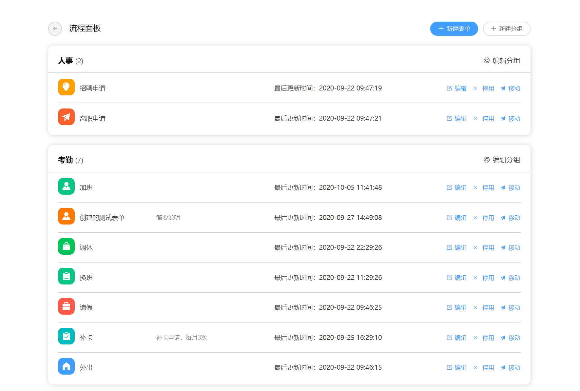Click the orange person icon of 创建的测试表单
This screenshot has width=580, height=391.
pyautogui.click(x=66, y=216)
